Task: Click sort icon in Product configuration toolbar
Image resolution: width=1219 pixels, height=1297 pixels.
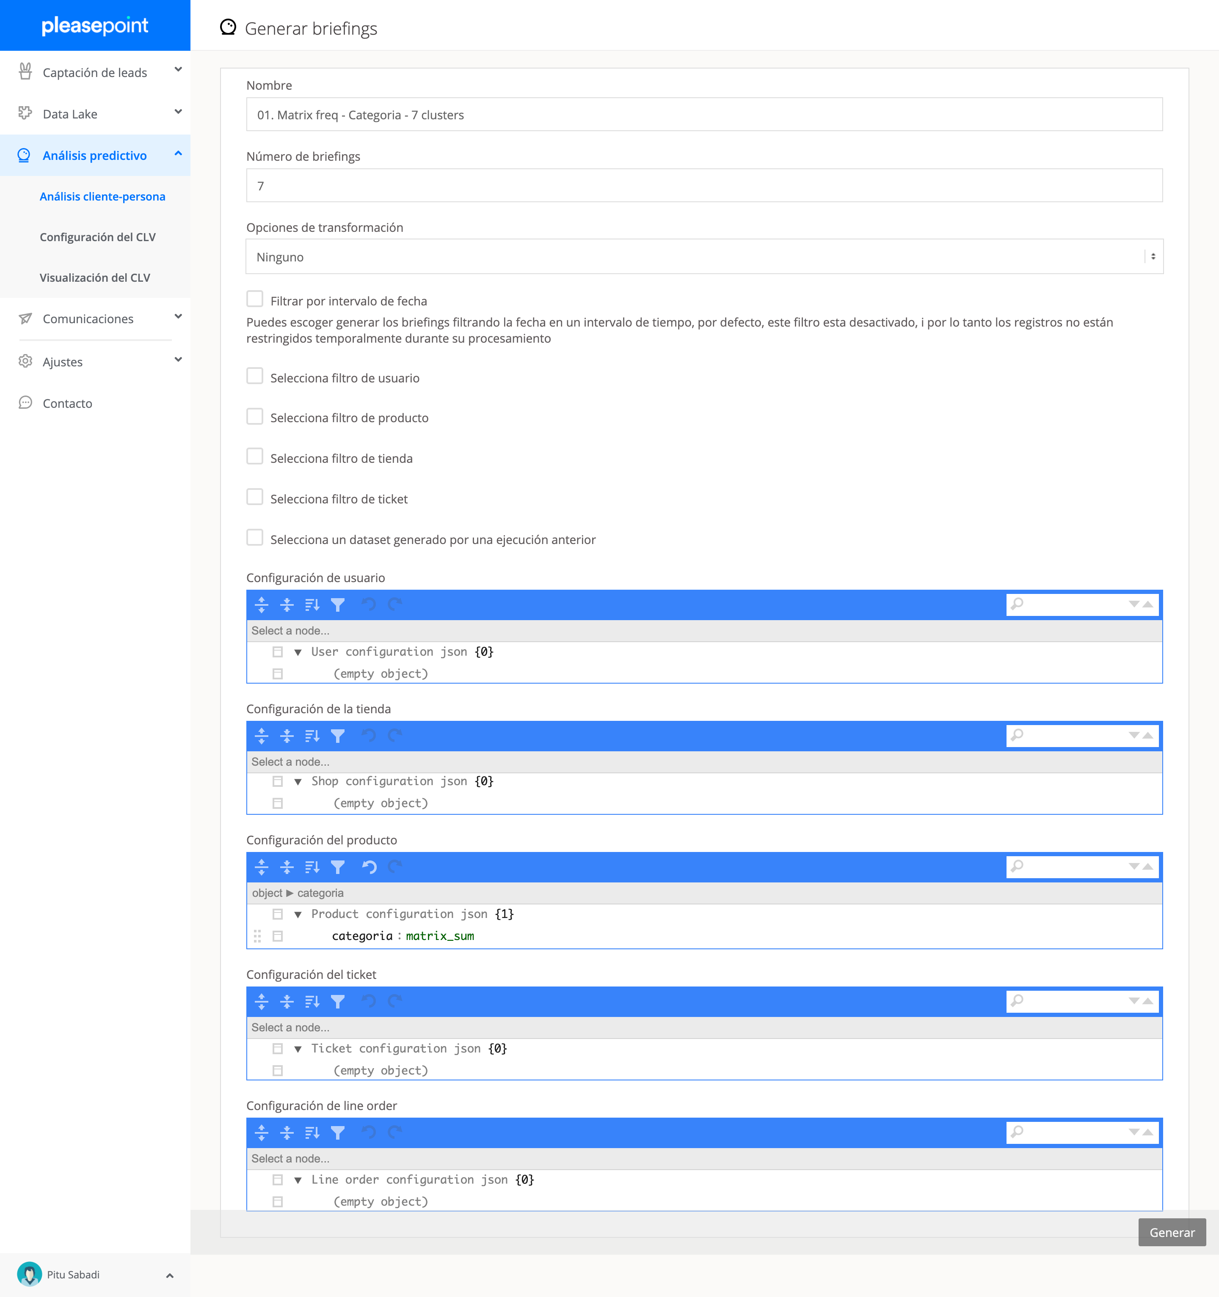Action: (x=312, y=867)
